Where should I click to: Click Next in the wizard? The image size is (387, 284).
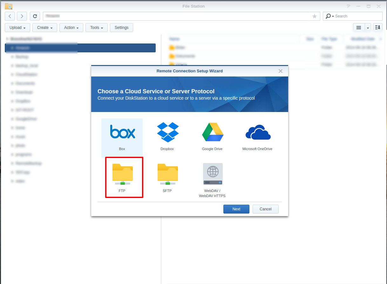(x=236, y=209)
